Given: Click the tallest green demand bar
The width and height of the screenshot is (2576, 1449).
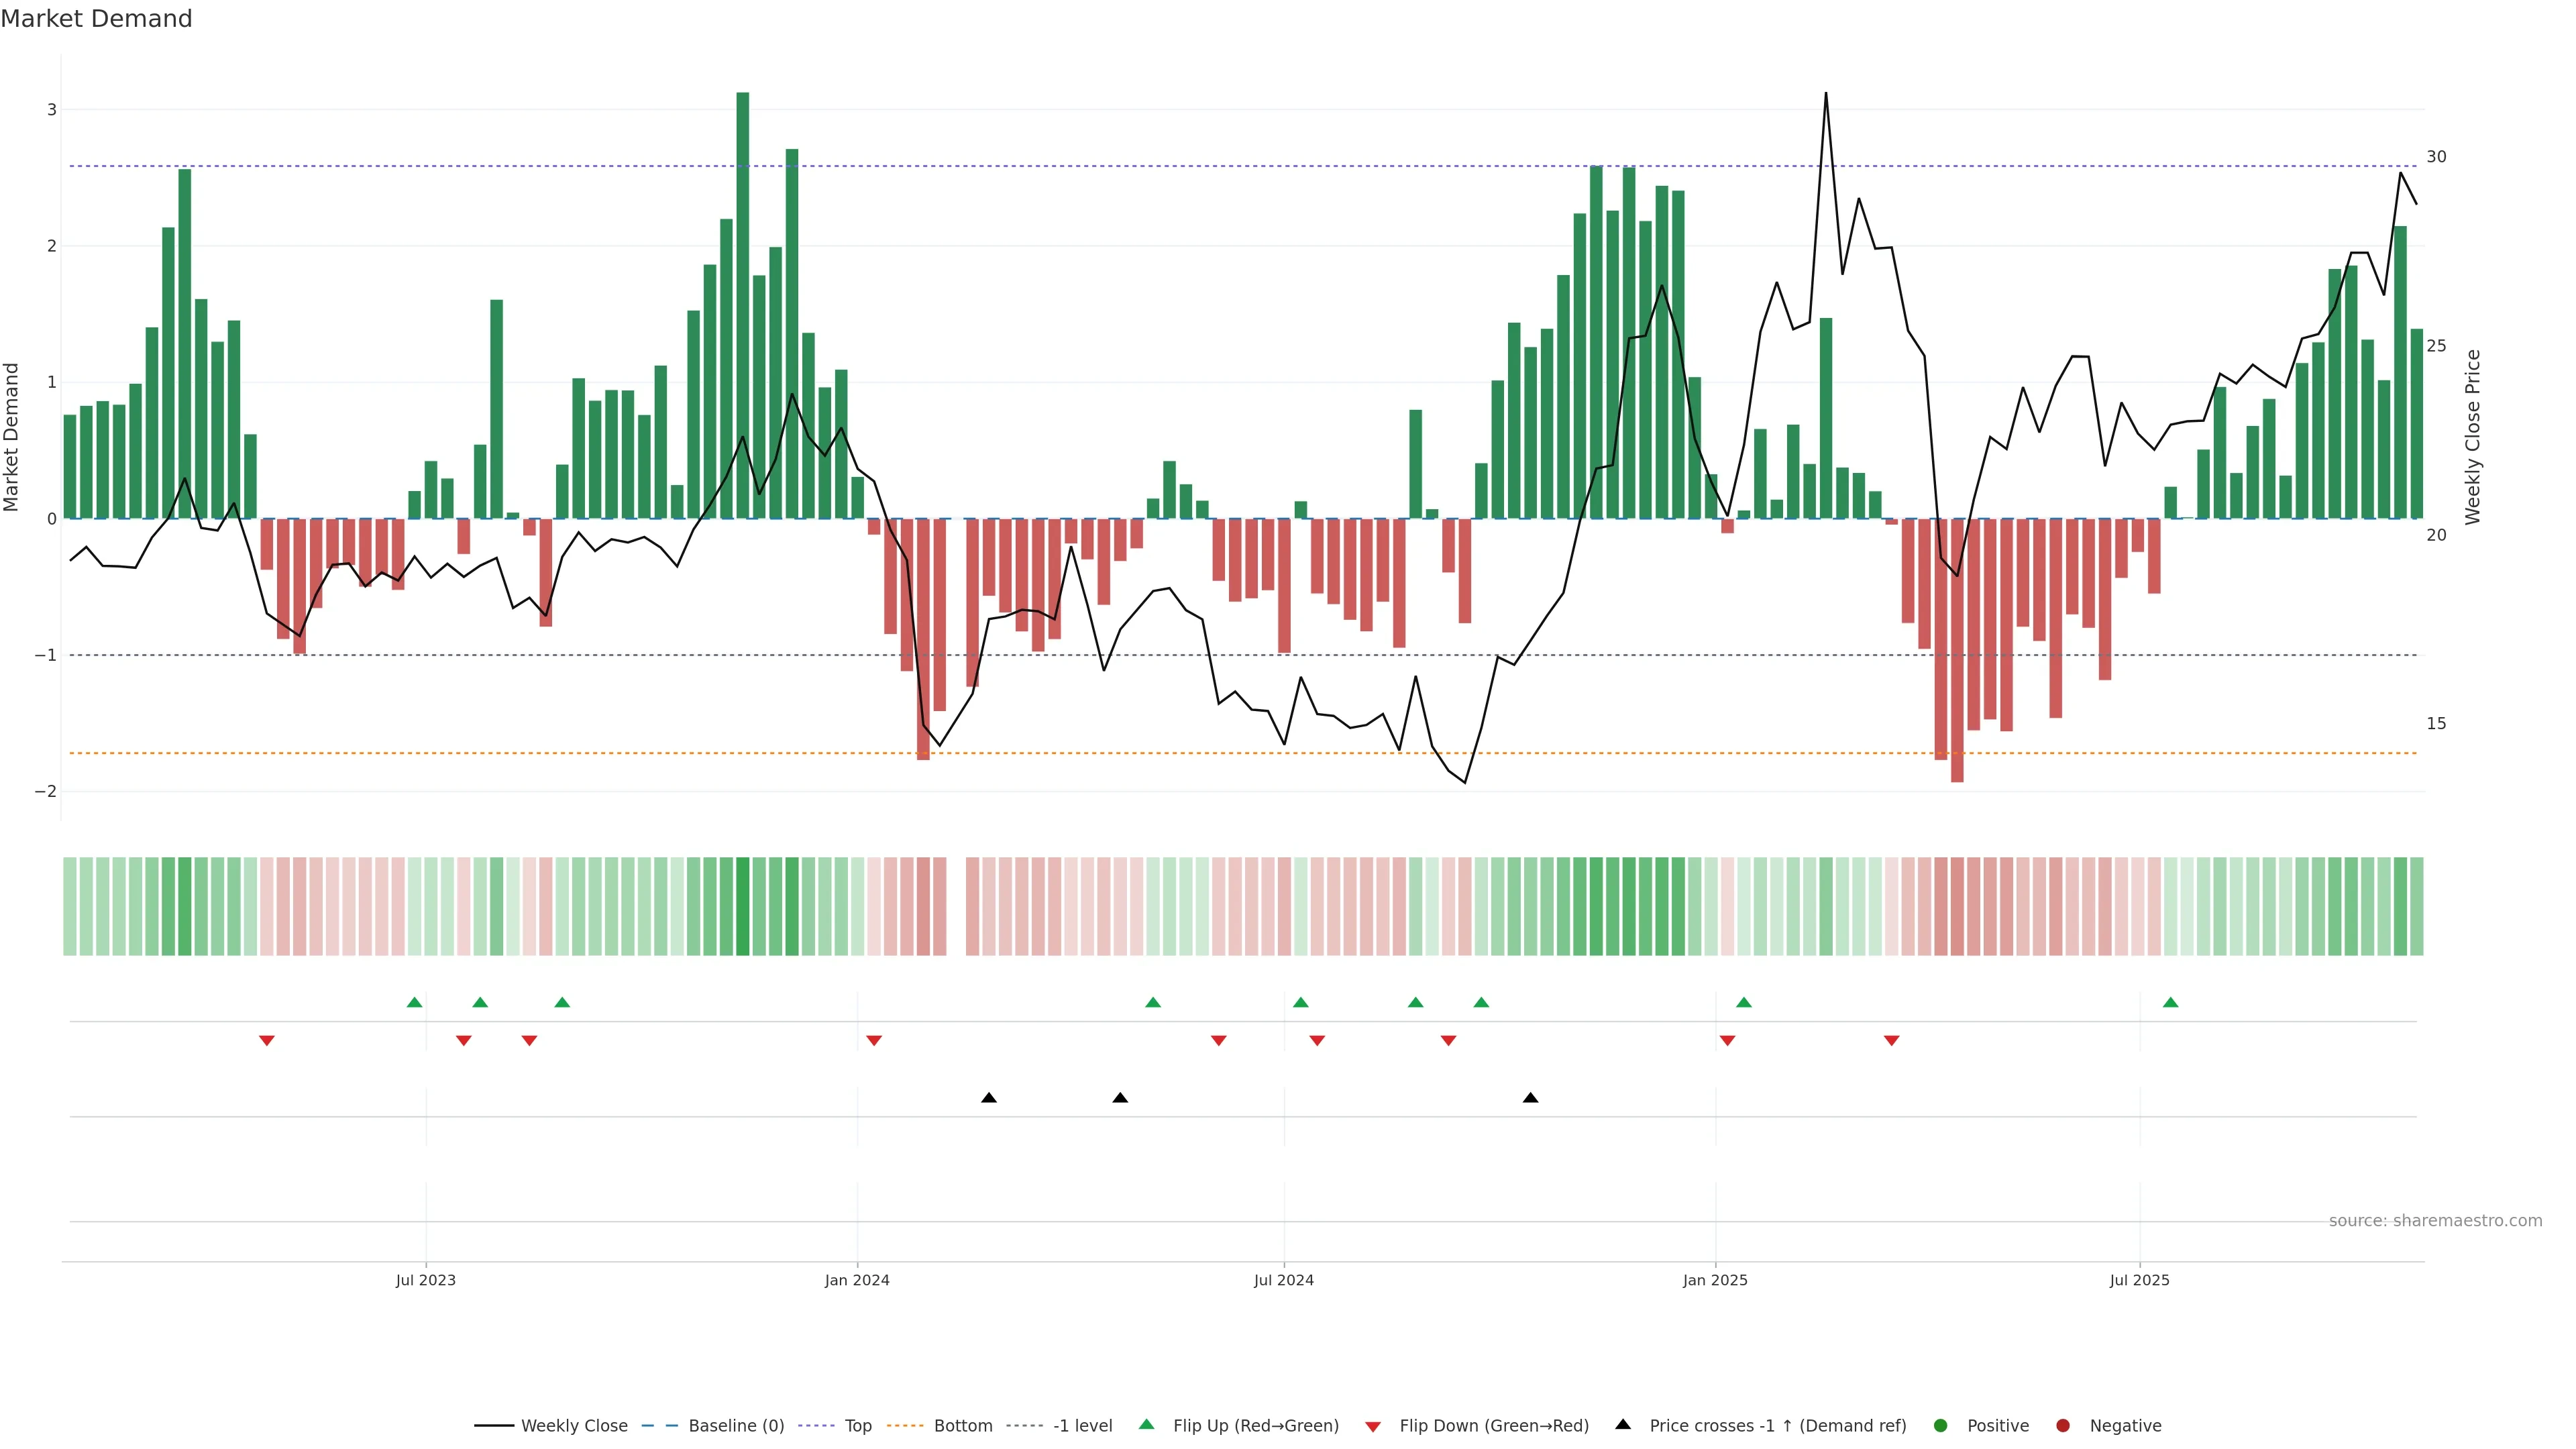Looking at the screenshot, I should (742, 300).
